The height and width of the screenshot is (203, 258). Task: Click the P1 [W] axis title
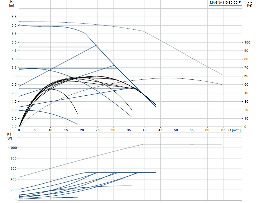click(9, 137)
